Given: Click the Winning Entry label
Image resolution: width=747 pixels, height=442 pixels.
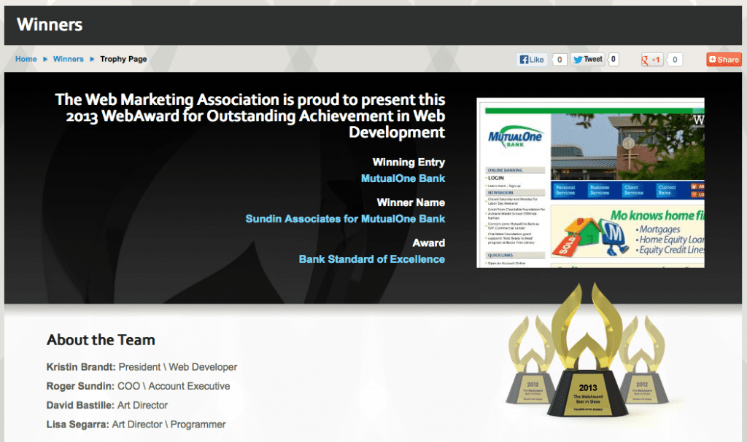Looking at the screenshot, I should (409, 162).
